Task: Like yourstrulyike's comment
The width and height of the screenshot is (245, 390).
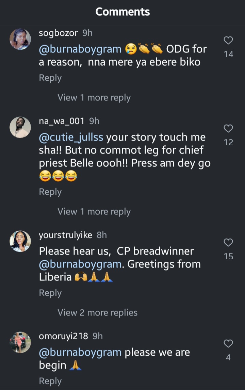Action: tap(228, 243)
